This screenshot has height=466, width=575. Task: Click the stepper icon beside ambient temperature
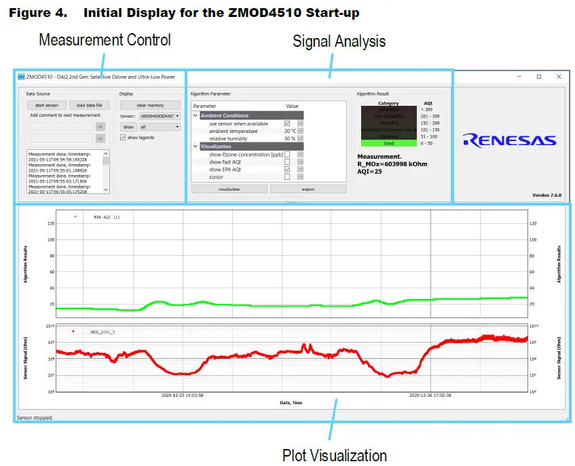(x=301, y=131)
